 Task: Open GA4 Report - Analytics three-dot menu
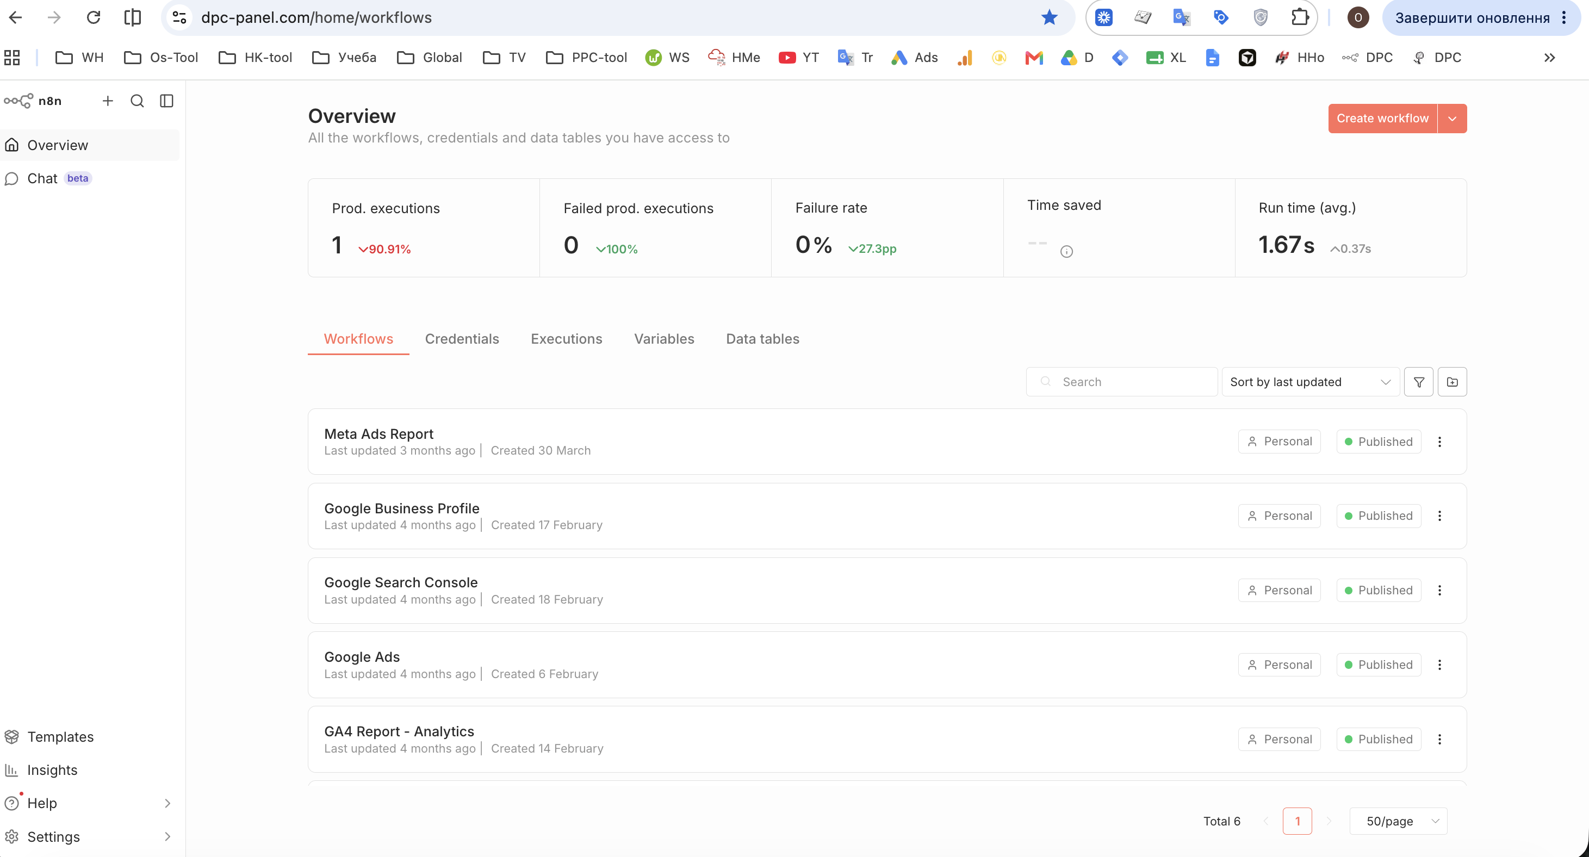[x=1439, y=739]
